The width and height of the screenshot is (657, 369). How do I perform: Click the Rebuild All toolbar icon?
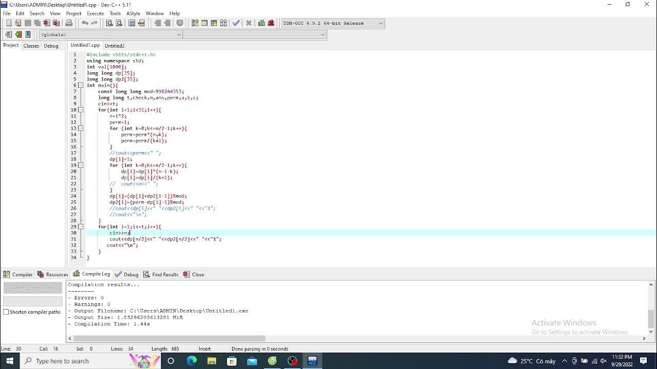(x=223, y=23)
